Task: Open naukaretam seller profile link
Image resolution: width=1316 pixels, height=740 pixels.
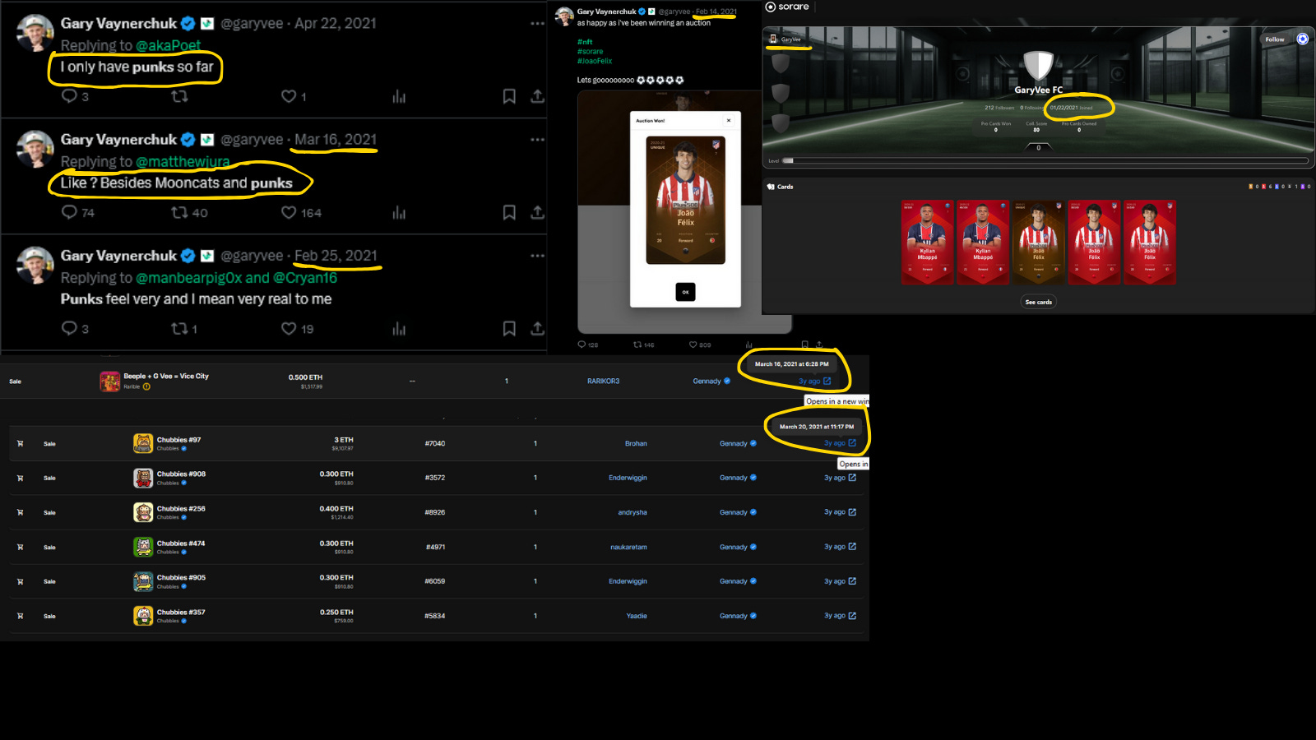Action: point(628,547)
